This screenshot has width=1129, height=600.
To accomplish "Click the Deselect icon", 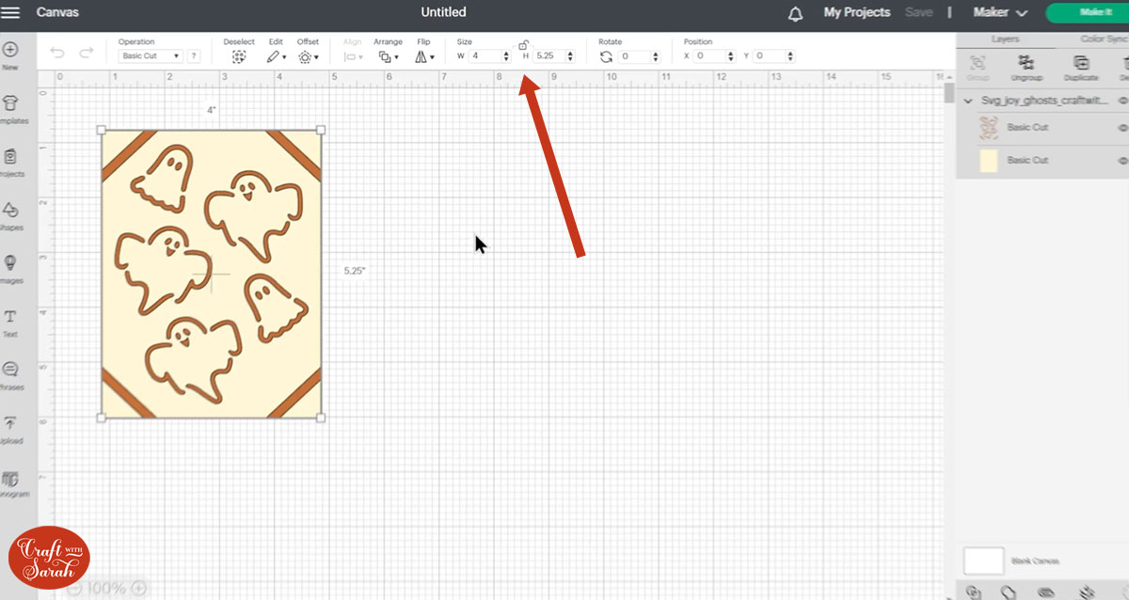I will click(x=239, y=56).
